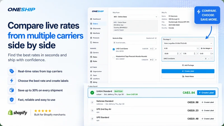
Task: Click the box icon beside Save up to 30%
Action: (x=12, y=90)
